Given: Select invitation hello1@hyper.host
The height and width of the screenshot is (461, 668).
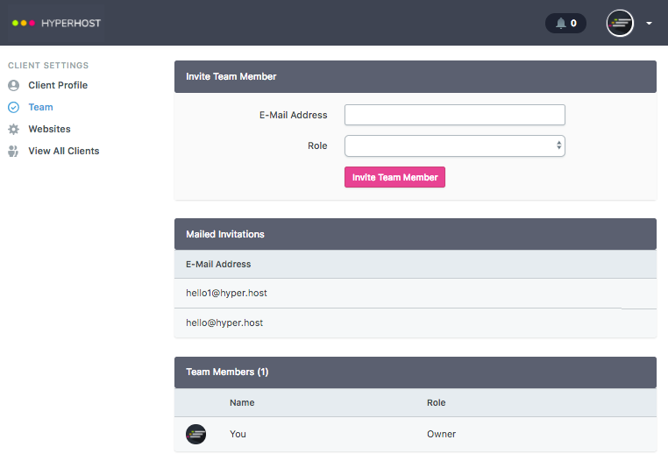Looking at the screenshot, I should point(227,293).
